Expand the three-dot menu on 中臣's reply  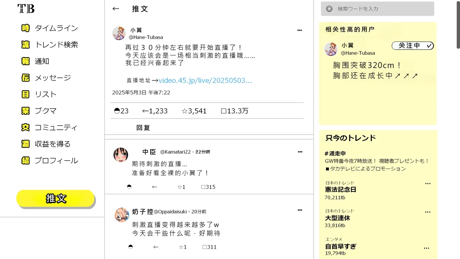coord(300,152)
